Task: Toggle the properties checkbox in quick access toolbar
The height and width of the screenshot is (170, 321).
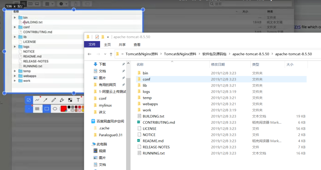Action: [x=97, y=37]
